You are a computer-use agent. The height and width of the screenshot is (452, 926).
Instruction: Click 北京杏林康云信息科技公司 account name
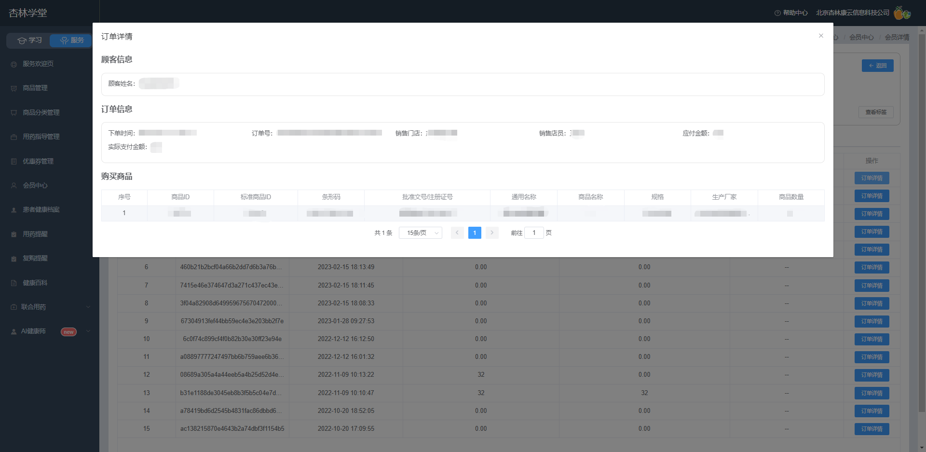pyautogui.click(x=853, y=13)
